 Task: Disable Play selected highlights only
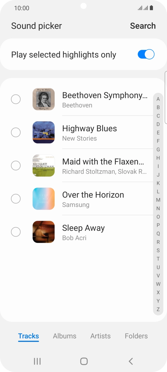[x=146, y=54]
